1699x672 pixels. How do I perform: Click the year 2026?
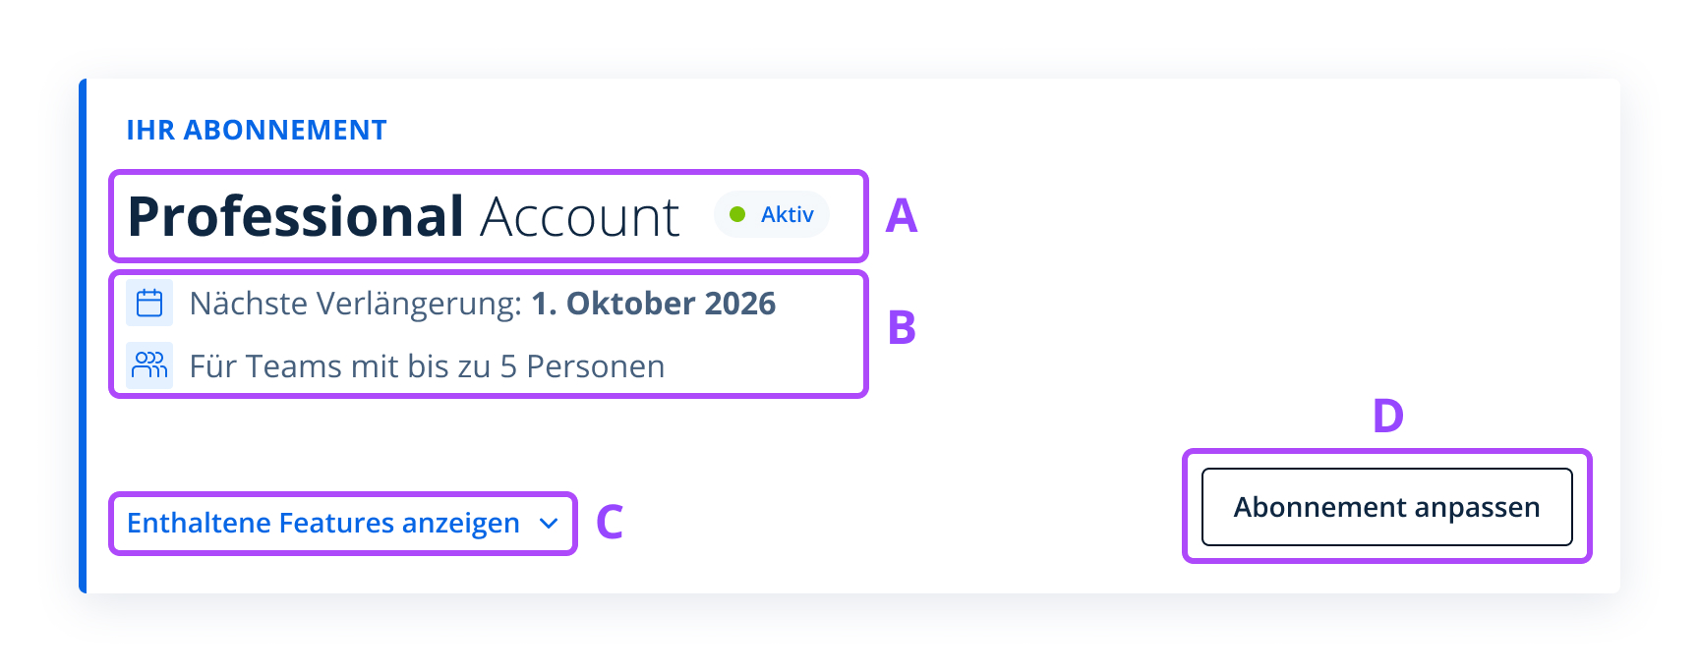pyautogui.click(x=739, y=304)
